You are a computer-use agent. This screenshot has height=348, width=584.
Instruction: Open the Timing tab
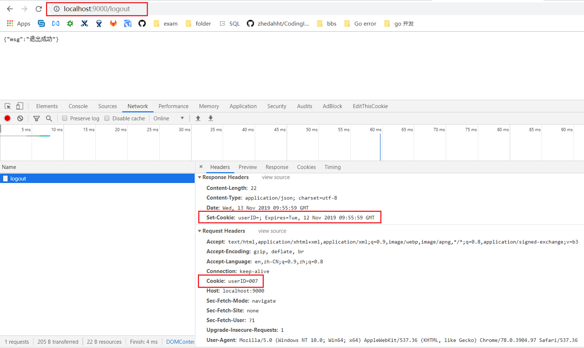(332, 167)
